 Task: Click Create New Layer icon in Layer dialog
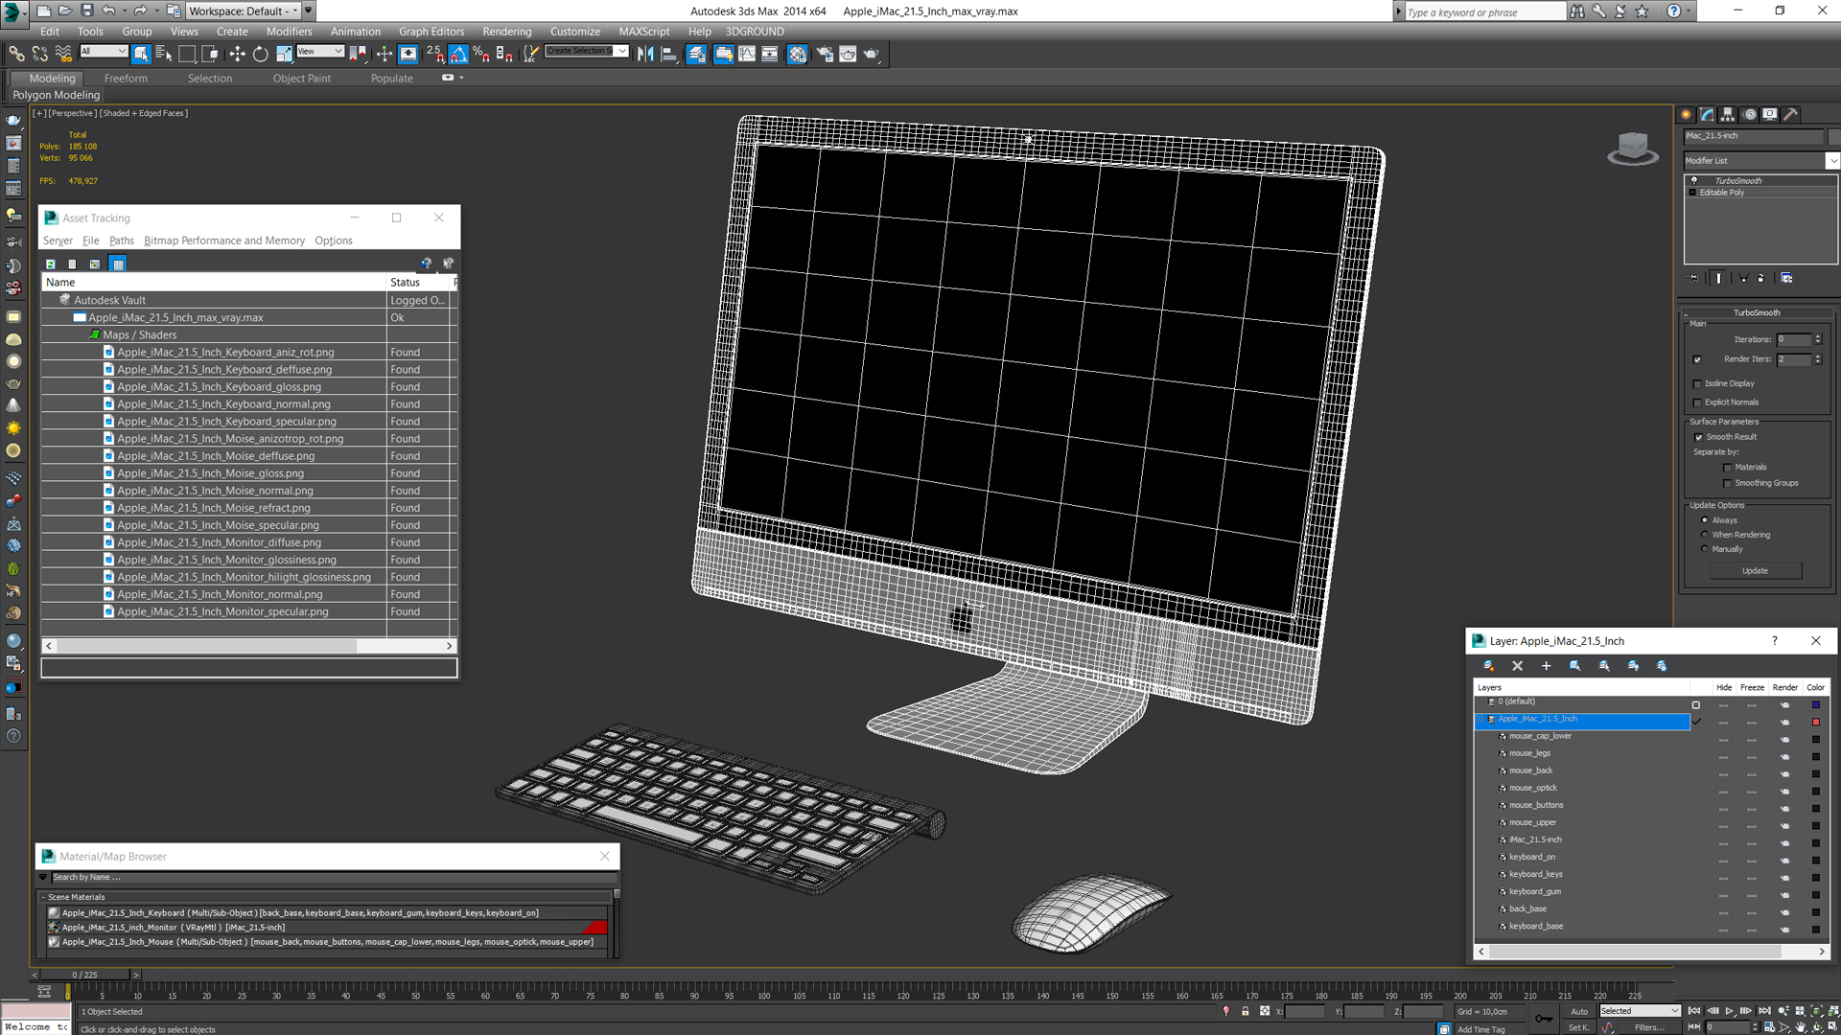coord(1488,666)
